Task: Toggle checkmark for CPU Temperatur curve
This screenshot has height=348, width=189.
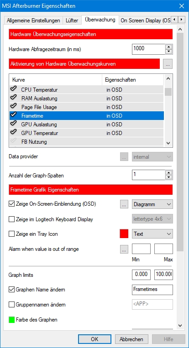Action: click(x=14, y=89)
